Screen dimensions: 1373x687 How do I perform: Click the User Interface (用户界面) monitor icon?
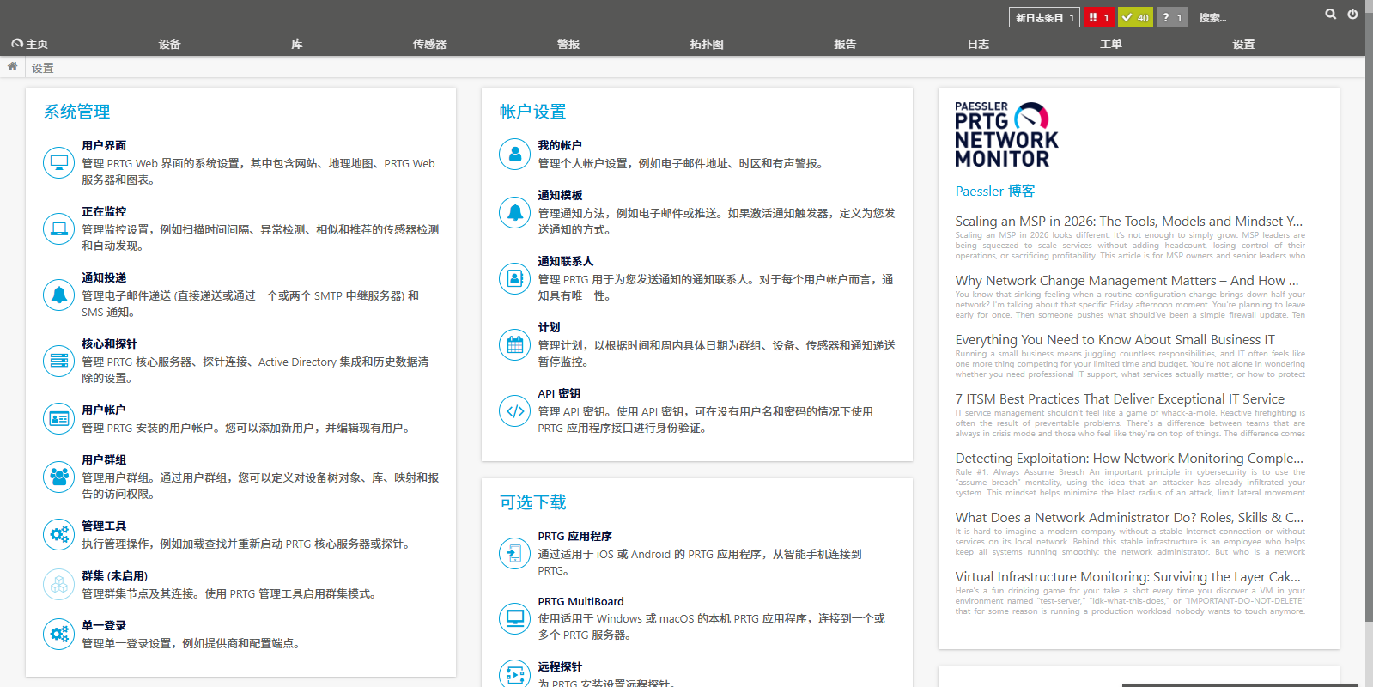58,162
